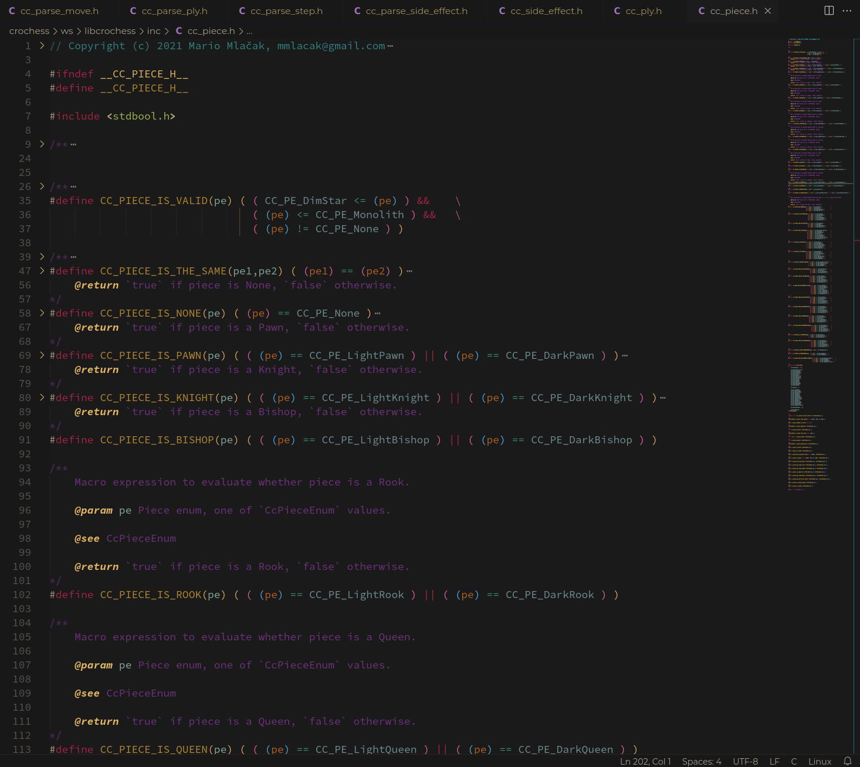Click the CC_PIECE_IS_VALID macro name
860x767 pixels.
pyautogui.click(x=154, y=201)
